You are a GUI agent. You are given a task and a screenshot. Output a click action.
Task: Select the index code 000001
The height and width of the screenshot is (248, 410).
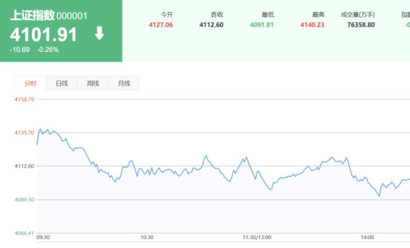pyautogui.click(x=72, y=16)
